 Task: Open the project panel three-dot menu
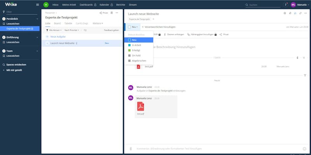click(117, 13)
